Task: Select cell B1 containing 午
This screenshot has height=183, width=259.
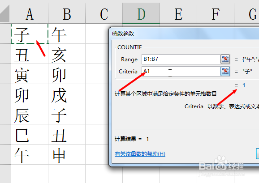Action: pos(67,34)
